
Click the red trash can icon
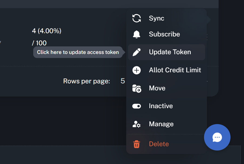[x=136, y=144]
